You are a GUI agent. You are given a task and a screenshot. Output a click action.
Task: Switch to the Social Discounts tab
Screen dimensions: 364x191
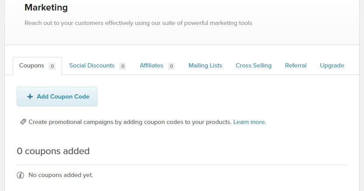coord(92,66)
